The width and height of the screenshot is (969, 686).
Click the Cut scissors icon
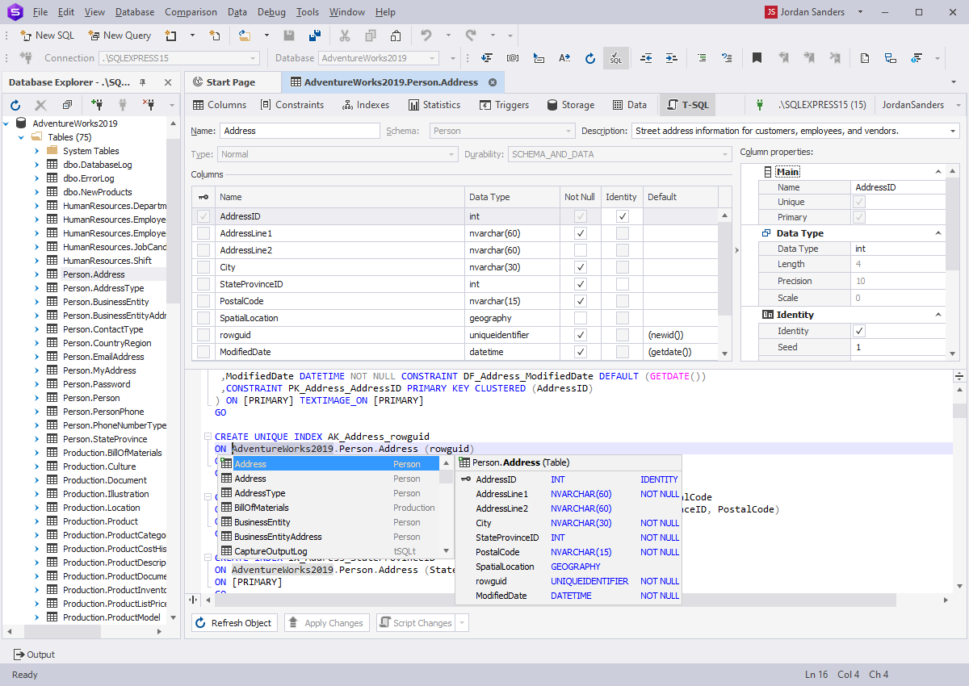click(345, 36)
